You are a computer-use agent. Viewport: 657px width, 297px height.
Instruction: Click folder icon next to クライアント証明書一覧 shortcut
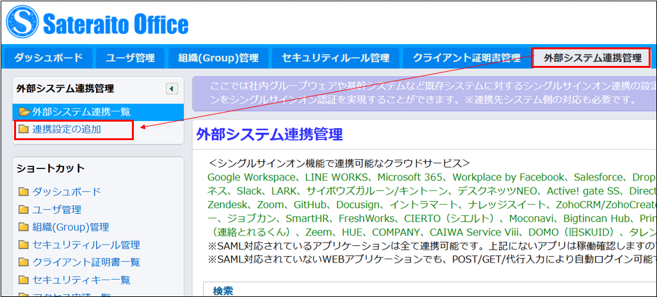point(23,262)
